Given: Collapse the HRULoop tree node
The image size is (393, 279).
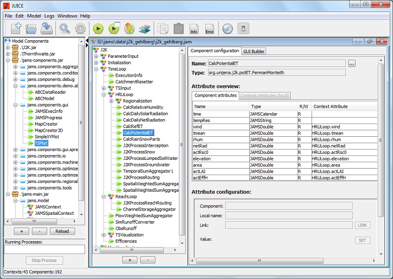Looking at the screenshot, I should 104,94.
